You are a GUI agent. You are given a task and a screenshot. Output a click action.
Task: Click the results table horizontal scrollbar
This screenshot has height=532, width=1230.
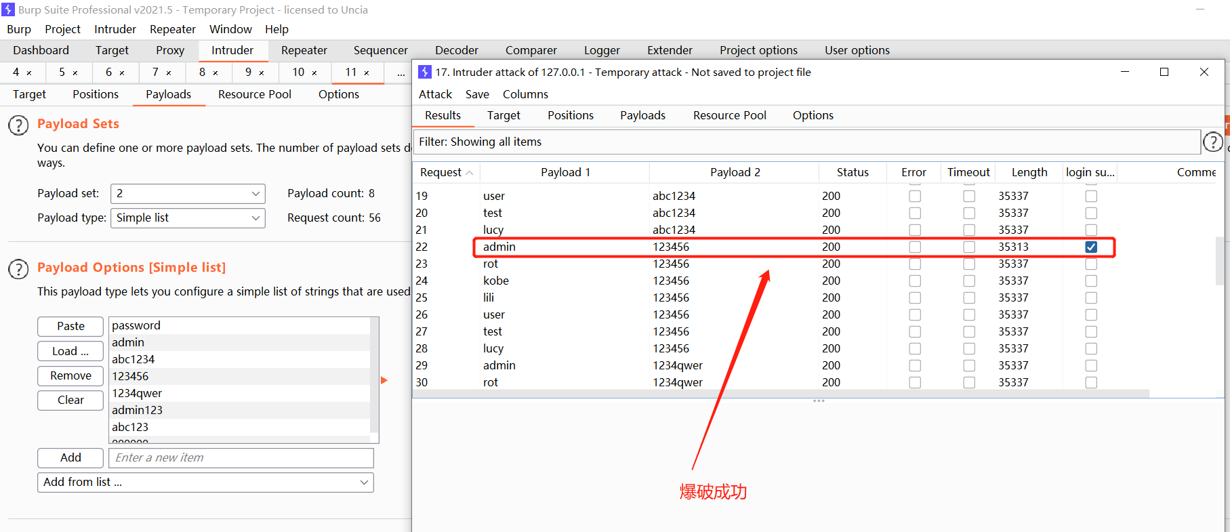[781, 393]
